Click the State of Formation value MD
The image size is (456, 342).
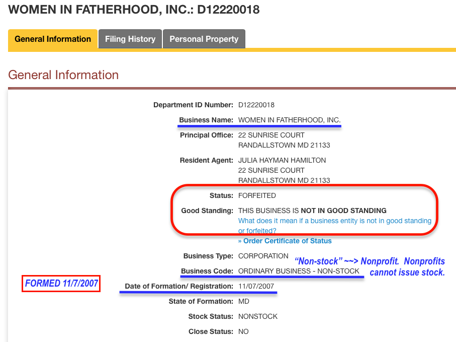click(243, 301)
